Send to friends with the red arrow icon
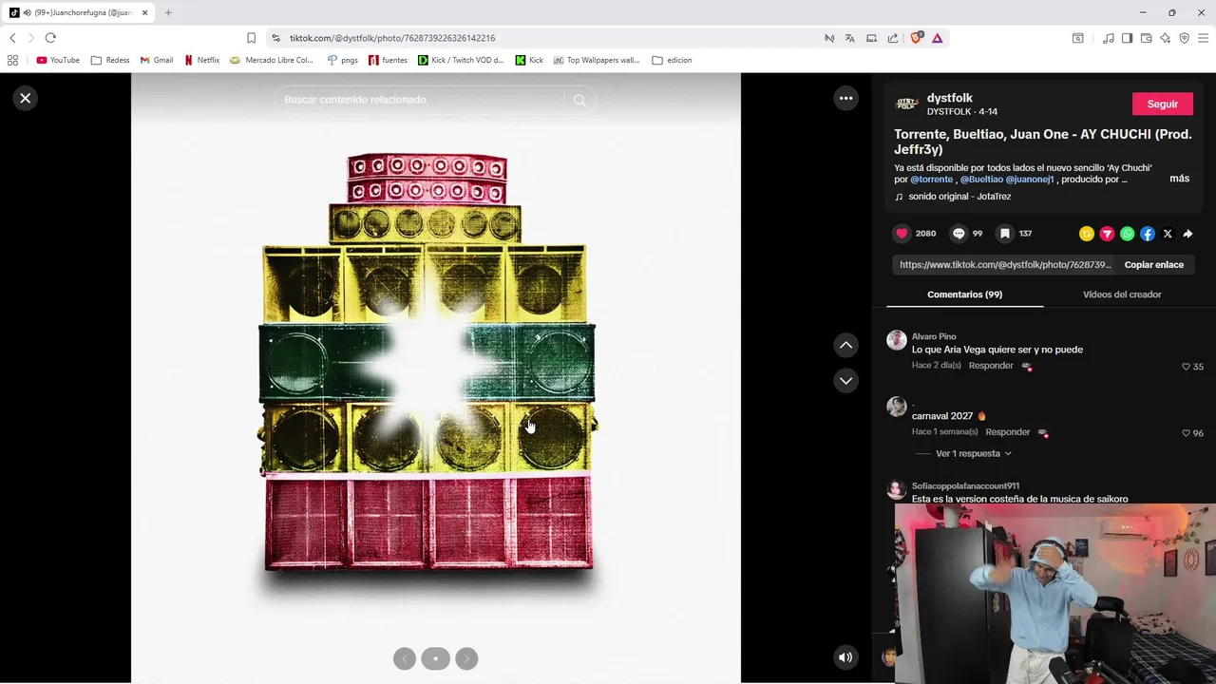1216x684 pixels. point(1107,234)
